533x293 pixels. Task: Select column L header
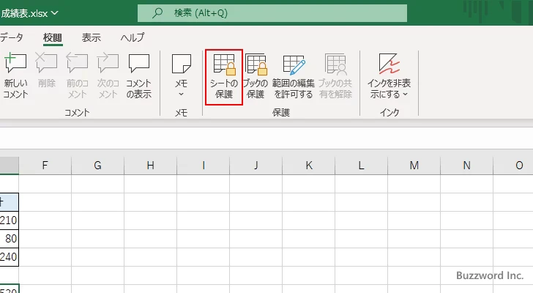tap(362, 166)
